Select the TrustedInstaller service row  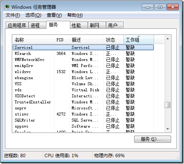[x=83, y=102]
